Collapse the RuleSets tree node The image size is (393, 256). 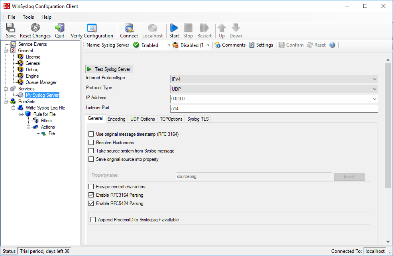click(6, 102)
